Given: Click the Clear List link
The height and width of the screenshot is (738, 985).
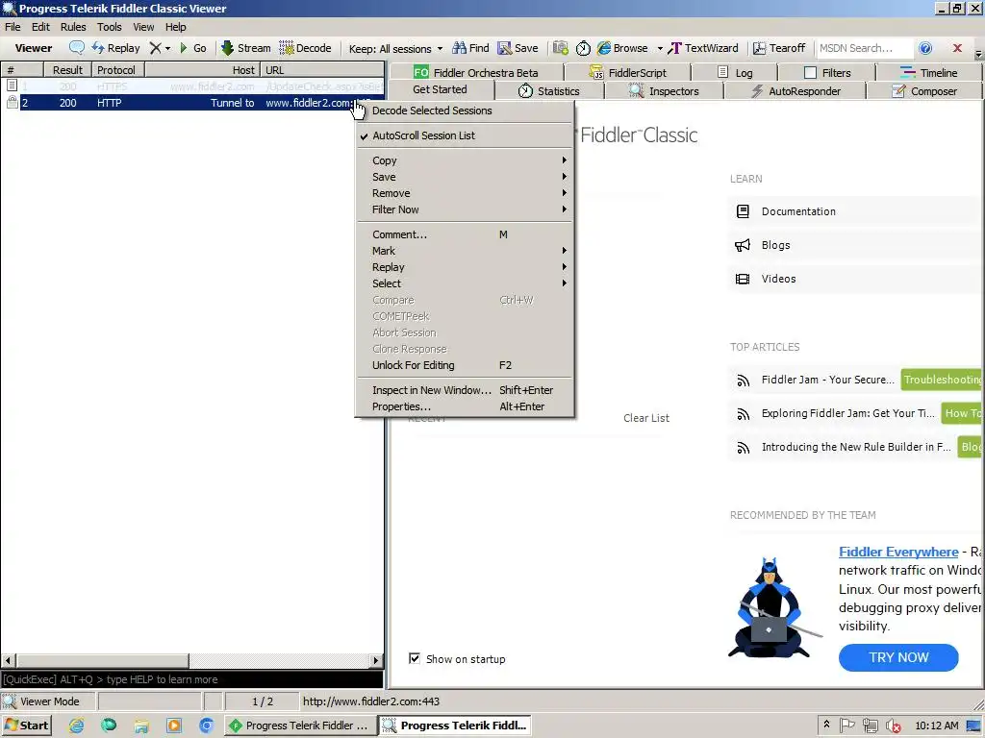Looking at the screenshot, I should 645,418.
